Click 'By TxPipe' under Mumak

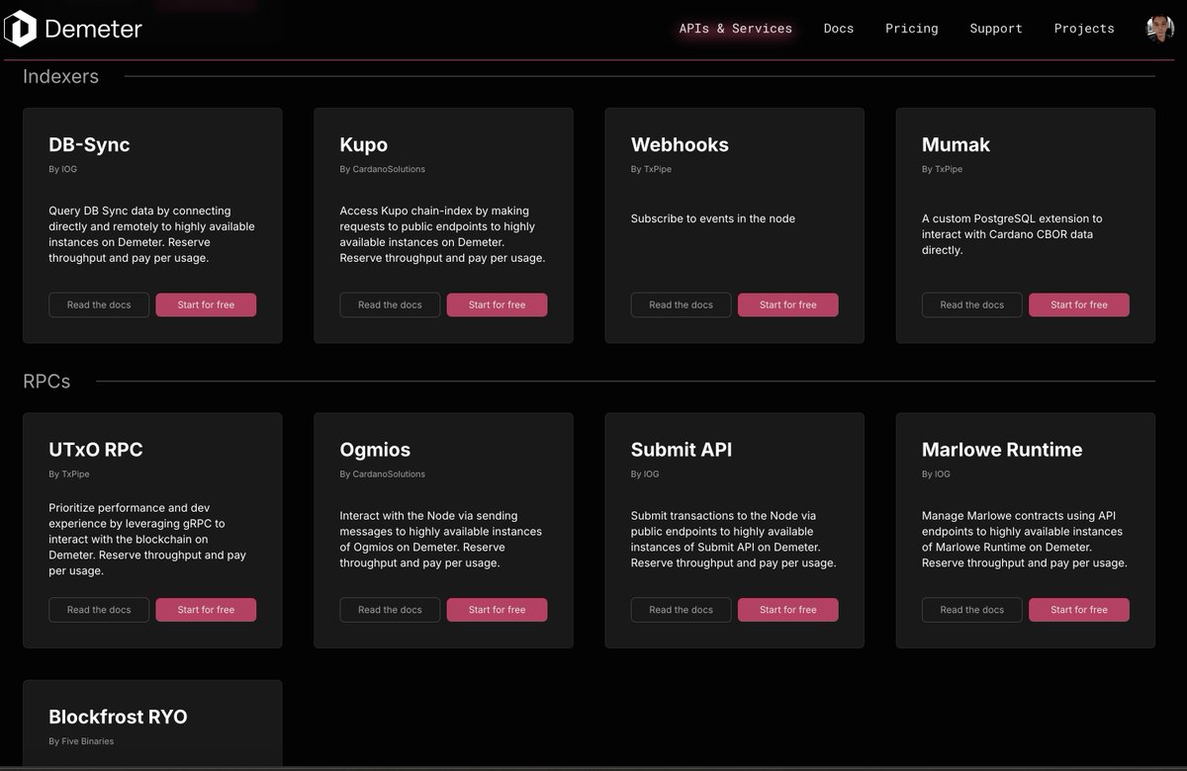942,169
